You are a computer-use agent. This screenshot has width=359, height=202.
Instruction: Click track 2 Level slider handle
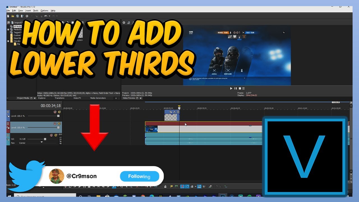pos(58,127)
